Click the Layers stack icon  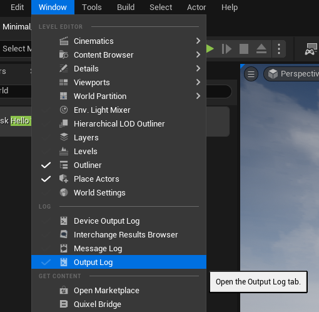point(64,137)
